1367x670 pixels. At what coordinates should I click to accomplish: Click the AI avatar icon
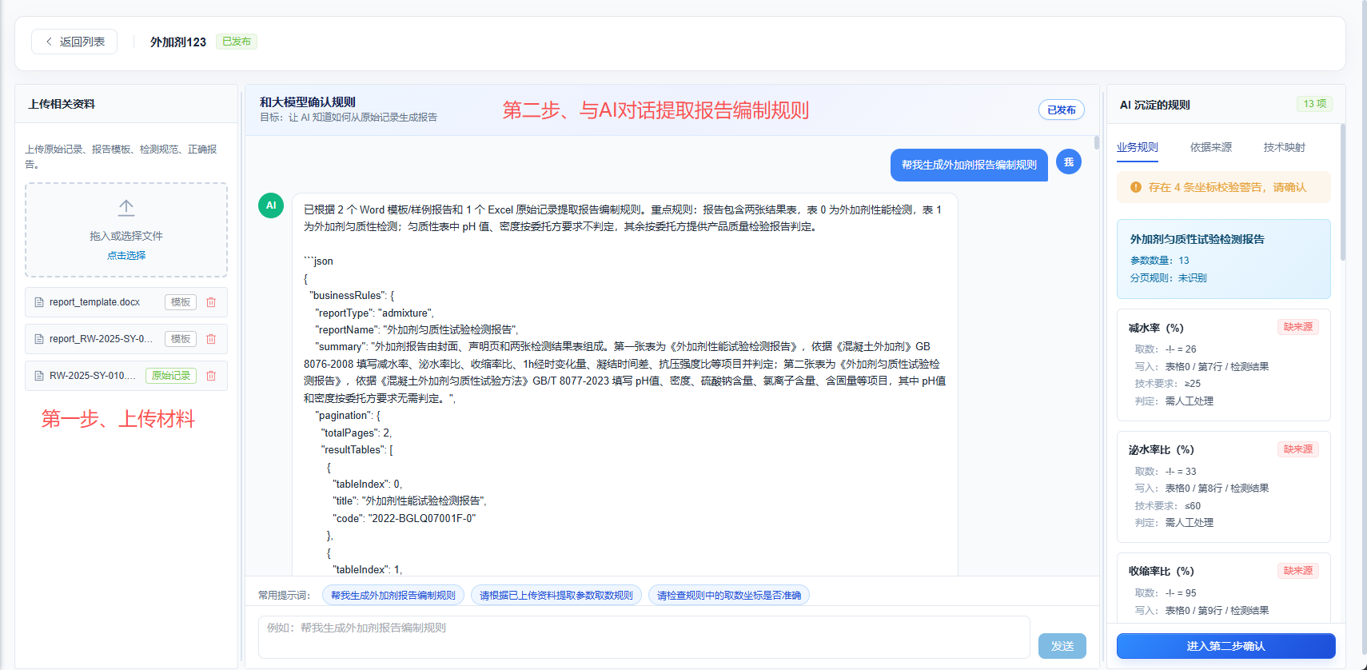pos(271,205)
